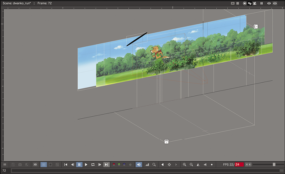Go to previous key with left arrow
The height and width of the screenshot is (174, 285).
[162, 165]
